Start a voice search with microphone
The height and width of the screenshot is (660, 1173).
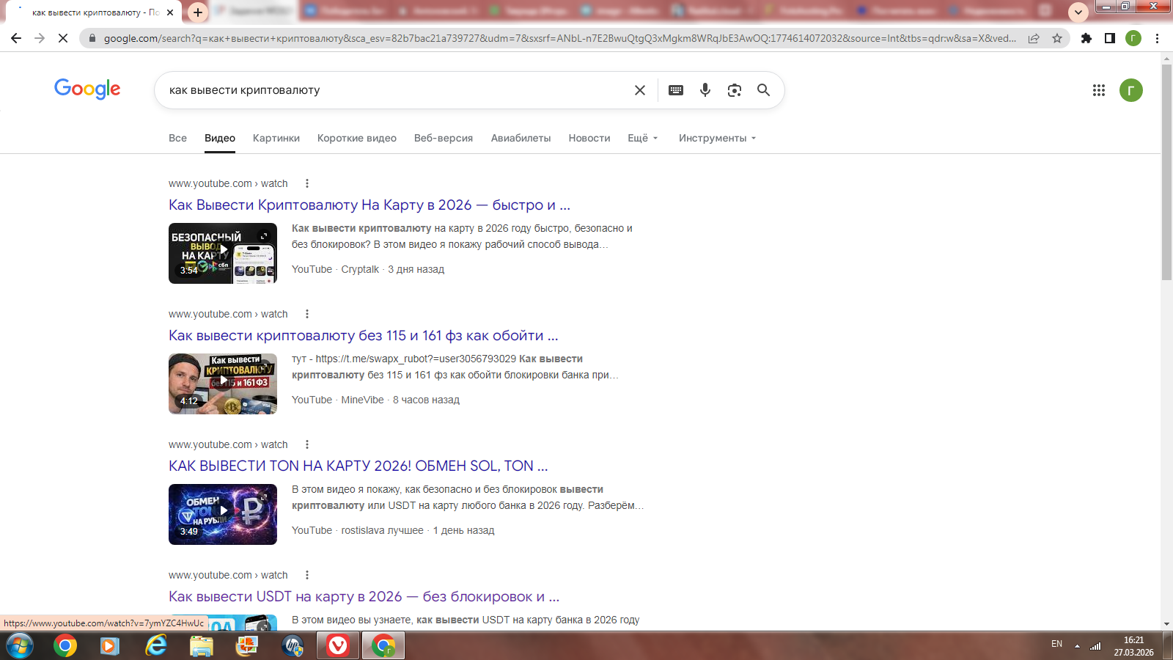tap(705, 90)
